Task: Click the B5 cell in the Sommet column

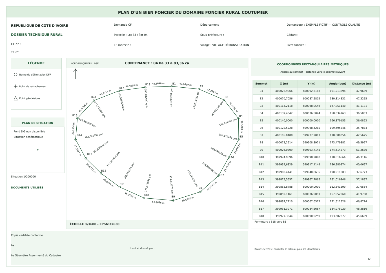Action: (261, 121)
